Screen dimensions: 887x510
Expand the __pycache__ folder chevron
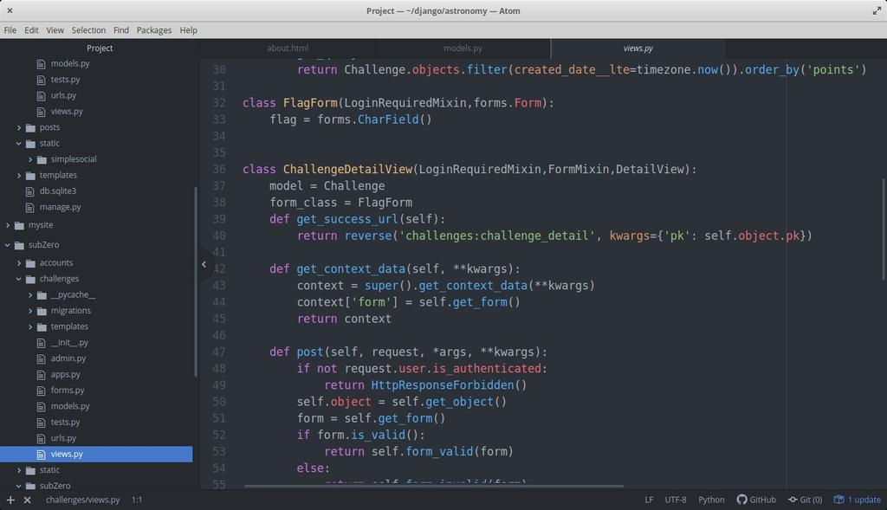pos(30,295)
